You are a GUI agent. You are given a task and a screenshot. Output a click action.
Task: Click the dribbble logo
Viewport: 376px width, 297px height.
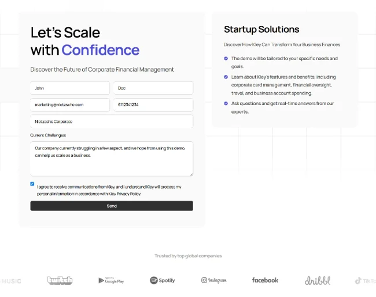tap(318, 280)
